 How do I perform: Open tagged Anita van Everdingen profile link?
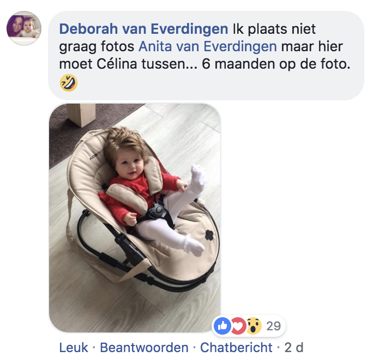pyautogui.click(x=208, y=46)
